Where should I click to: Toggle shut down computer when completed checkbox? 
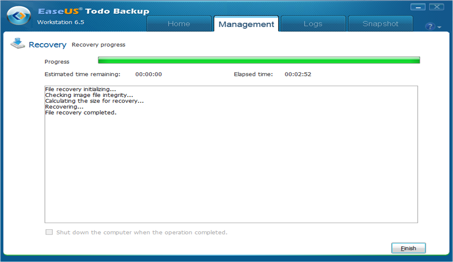click(x=49, y=232)
